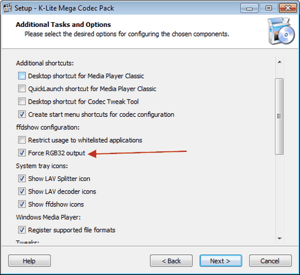Go back with the Back button

[x=171, y=260]
